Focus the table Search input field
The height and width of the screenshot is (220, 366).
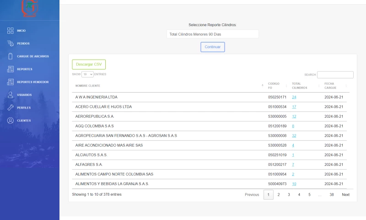pos(335,75)
